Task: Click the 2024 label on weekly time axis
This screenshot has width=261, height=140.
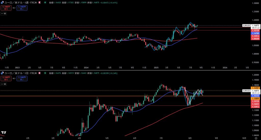Action: click(86, 68)
